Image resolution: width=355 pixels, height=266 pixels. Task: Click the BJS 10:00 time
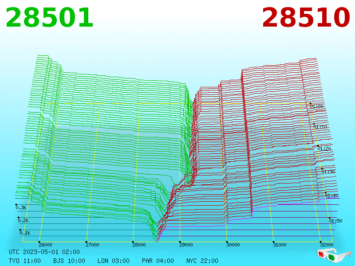click(69, 261)
